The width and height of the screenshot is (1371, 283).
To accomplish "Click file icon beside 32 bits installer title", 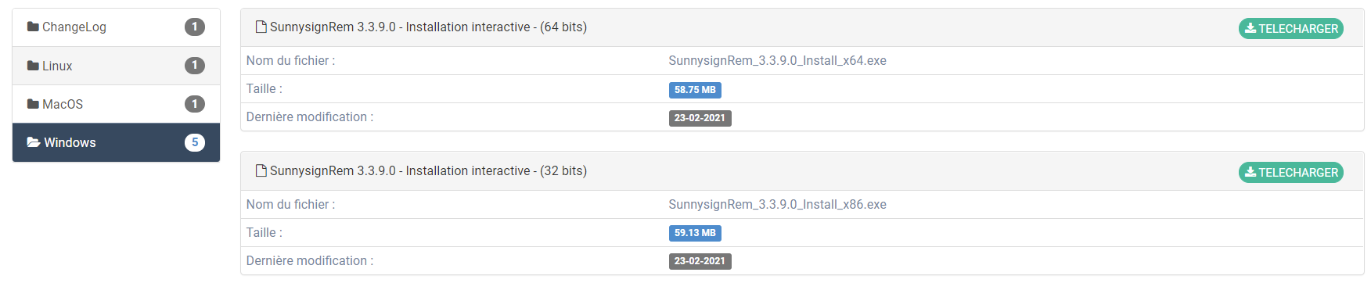I will [261, 171].
